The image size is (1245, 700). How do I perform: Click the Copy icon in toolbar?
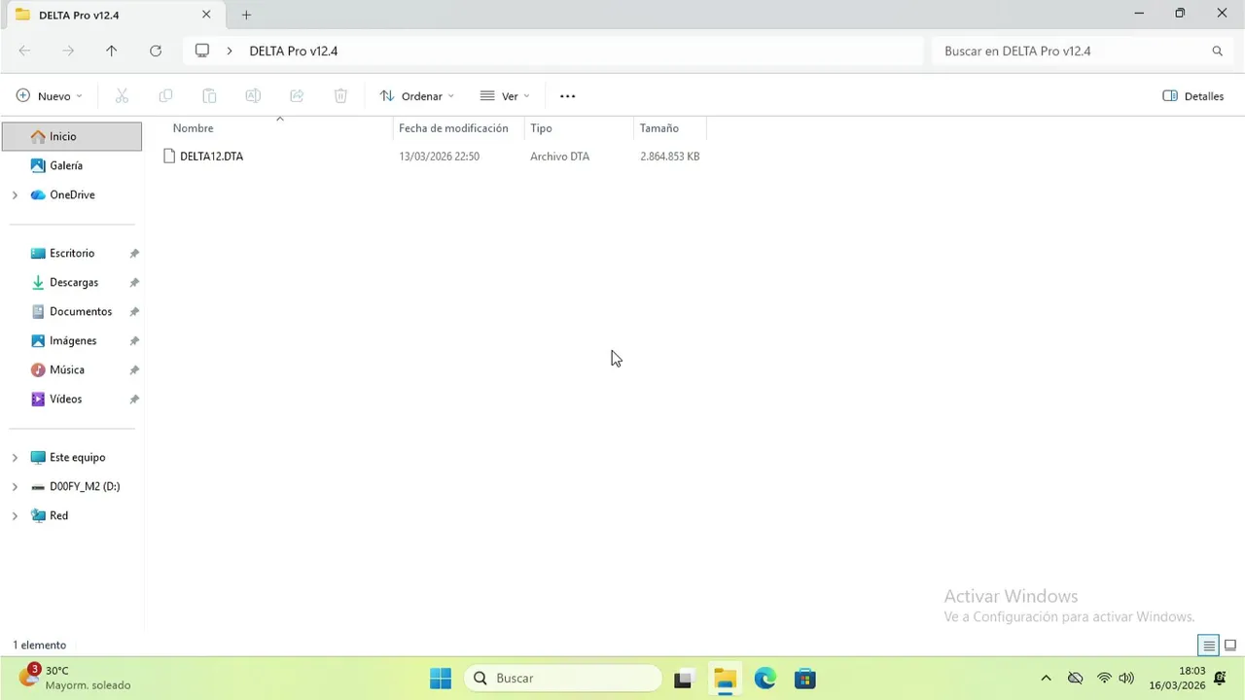(165, 95)
